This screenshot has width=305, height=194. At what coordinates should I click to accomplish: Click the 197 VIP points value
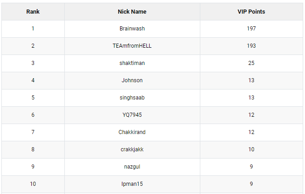coord(252,29)
